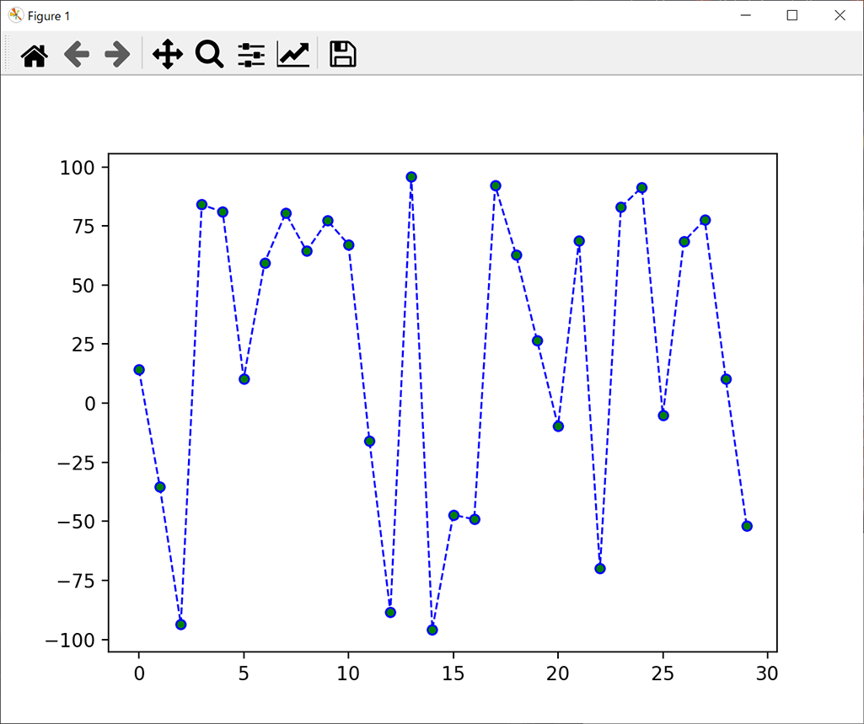Go forward to the next view
The image size is (864, 724).
pyautogui.click(x=117, y=54)
